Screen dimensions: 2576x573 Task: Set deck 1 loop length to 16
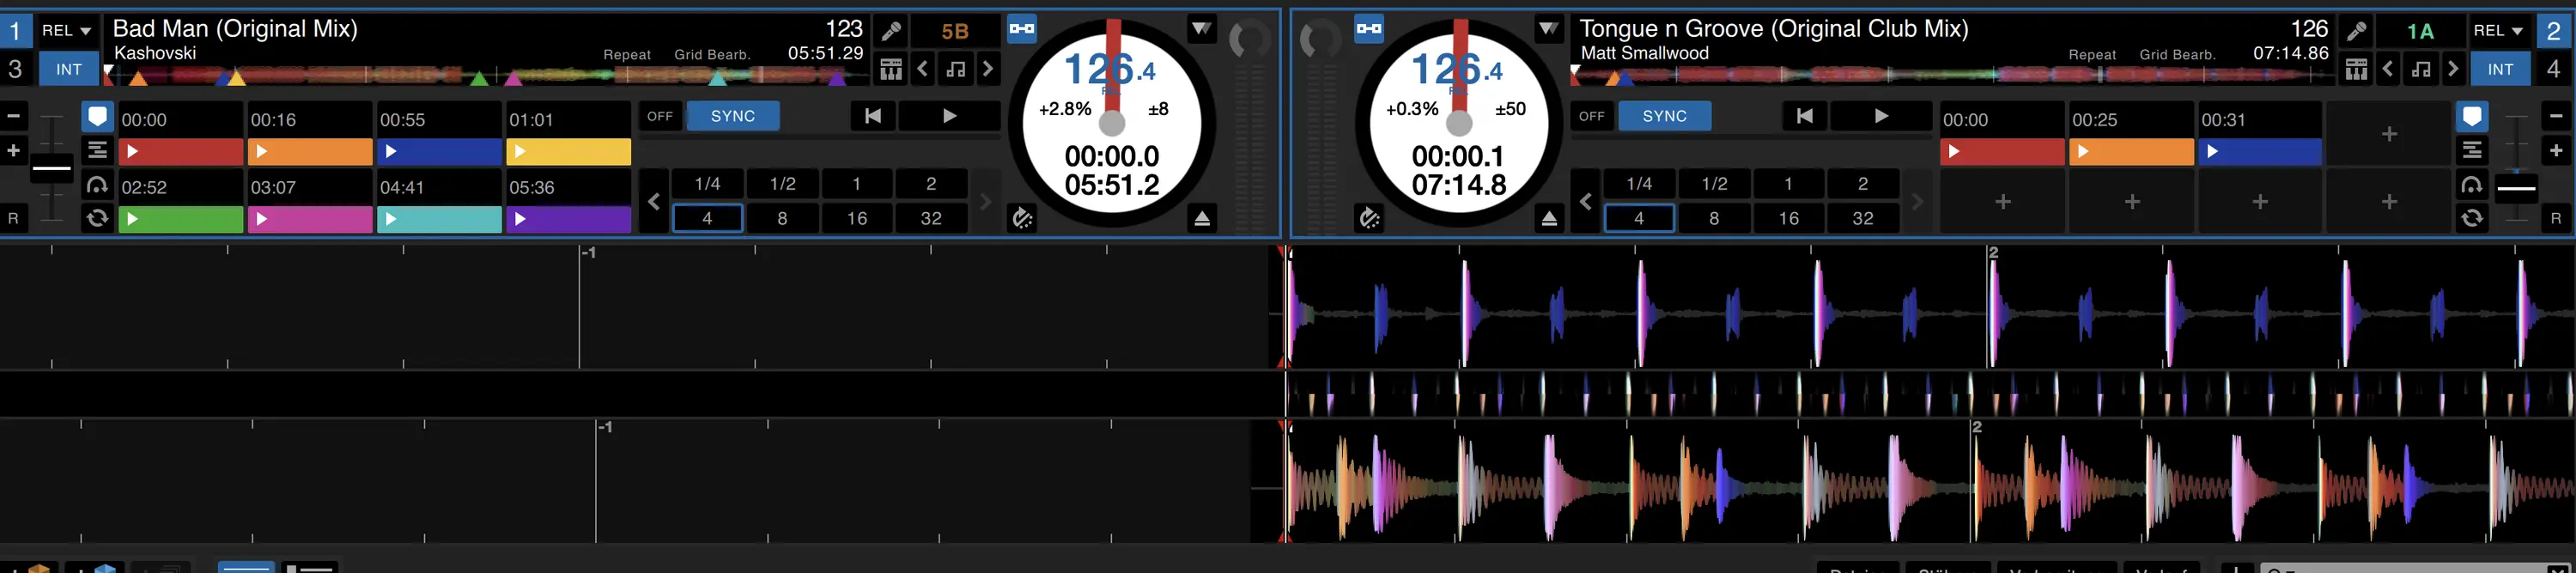857,218
